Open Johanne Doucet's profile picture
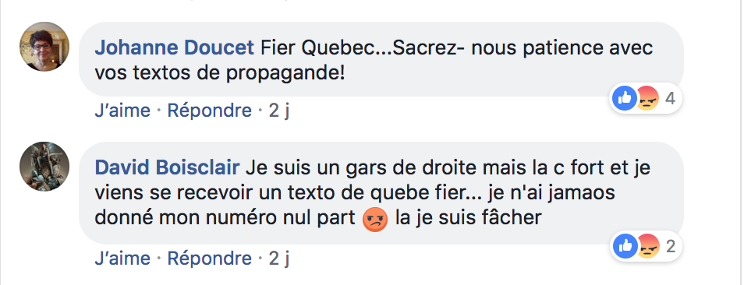The height and width of the screenshot is (285, 744). point(44,47)
